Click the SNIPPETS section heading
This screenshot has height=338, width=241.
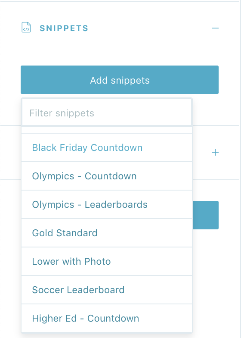point(64,28)
